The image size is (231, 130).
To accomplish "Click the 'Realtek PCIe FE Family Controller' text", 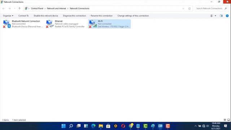I will [70, 26].
